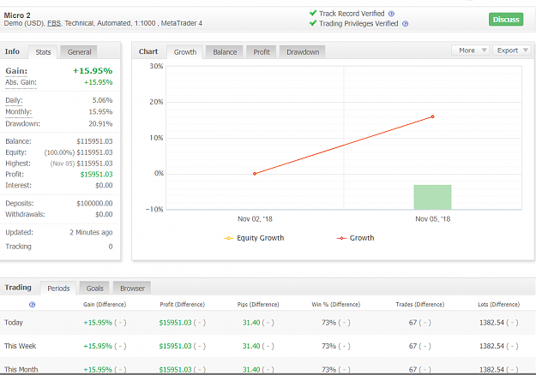Open help icon beside Trading Privileges Verified
The height and width of the screenshot is (375, 536).
click(x=405, y=24)
